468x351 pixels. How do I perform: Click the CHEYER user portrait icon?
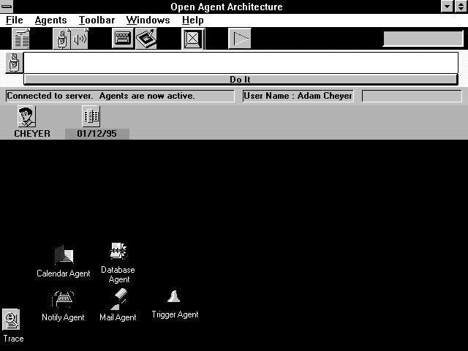coord(26,116)
